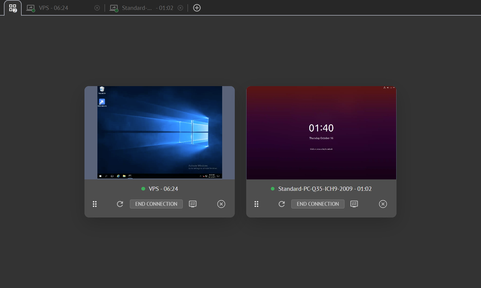The height and width of the screenshot is (288, 481).
Task: Open the VPS Windows desktop thumbnail
Action: (160, 133)
